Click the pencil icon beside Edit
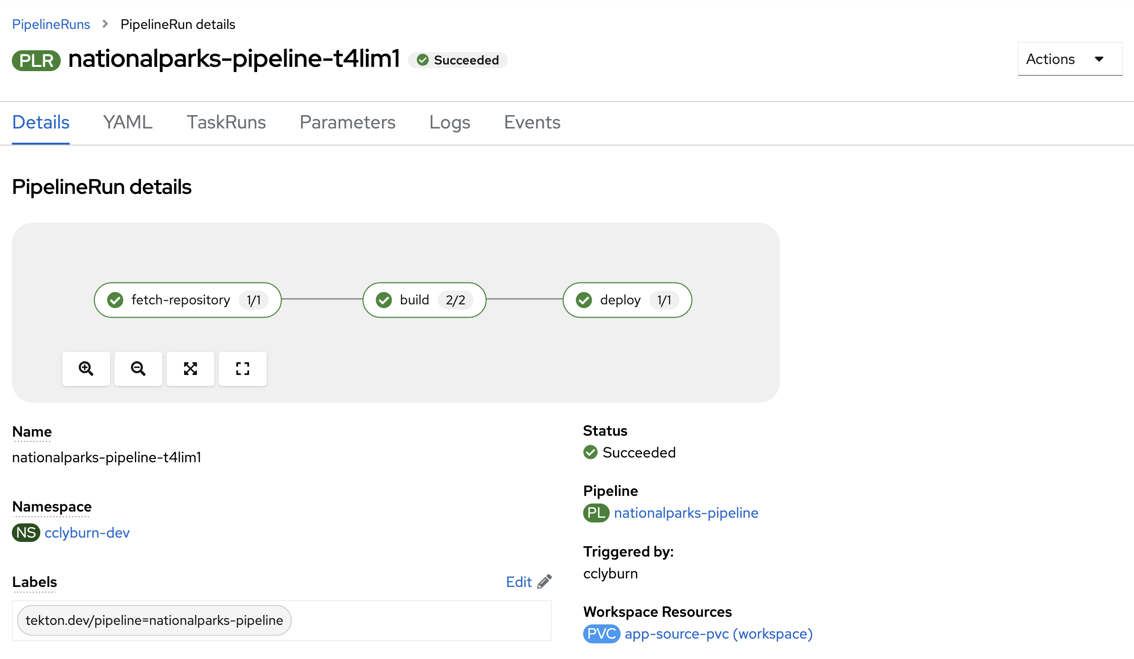Image resolution: width=1134 pixels, height=659 pixels. coord(544,581)
